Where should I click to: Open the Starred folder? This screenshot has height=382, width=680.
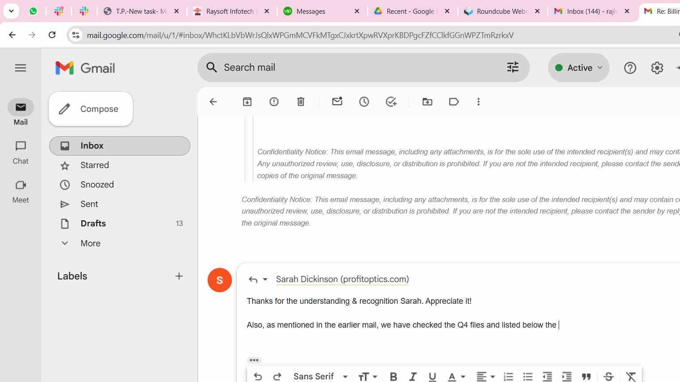click(120, 165)
